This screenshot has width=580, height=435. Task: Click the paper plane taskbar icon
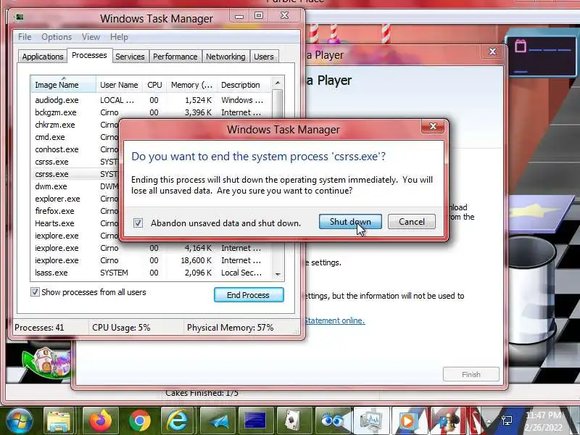tap(217, 420)
